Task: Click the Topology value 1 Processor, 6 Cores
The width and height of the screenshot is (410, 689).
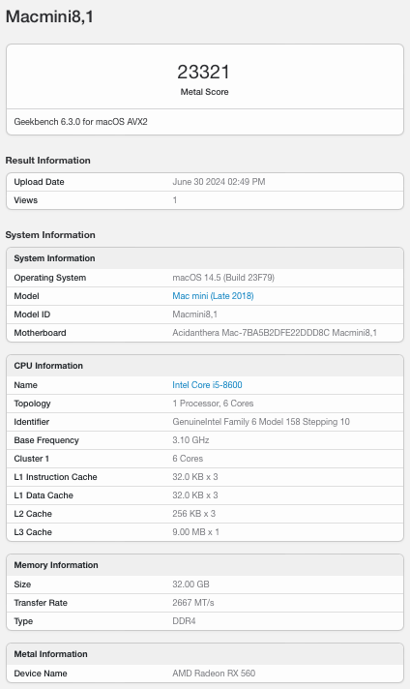Action: coord(213,404)
